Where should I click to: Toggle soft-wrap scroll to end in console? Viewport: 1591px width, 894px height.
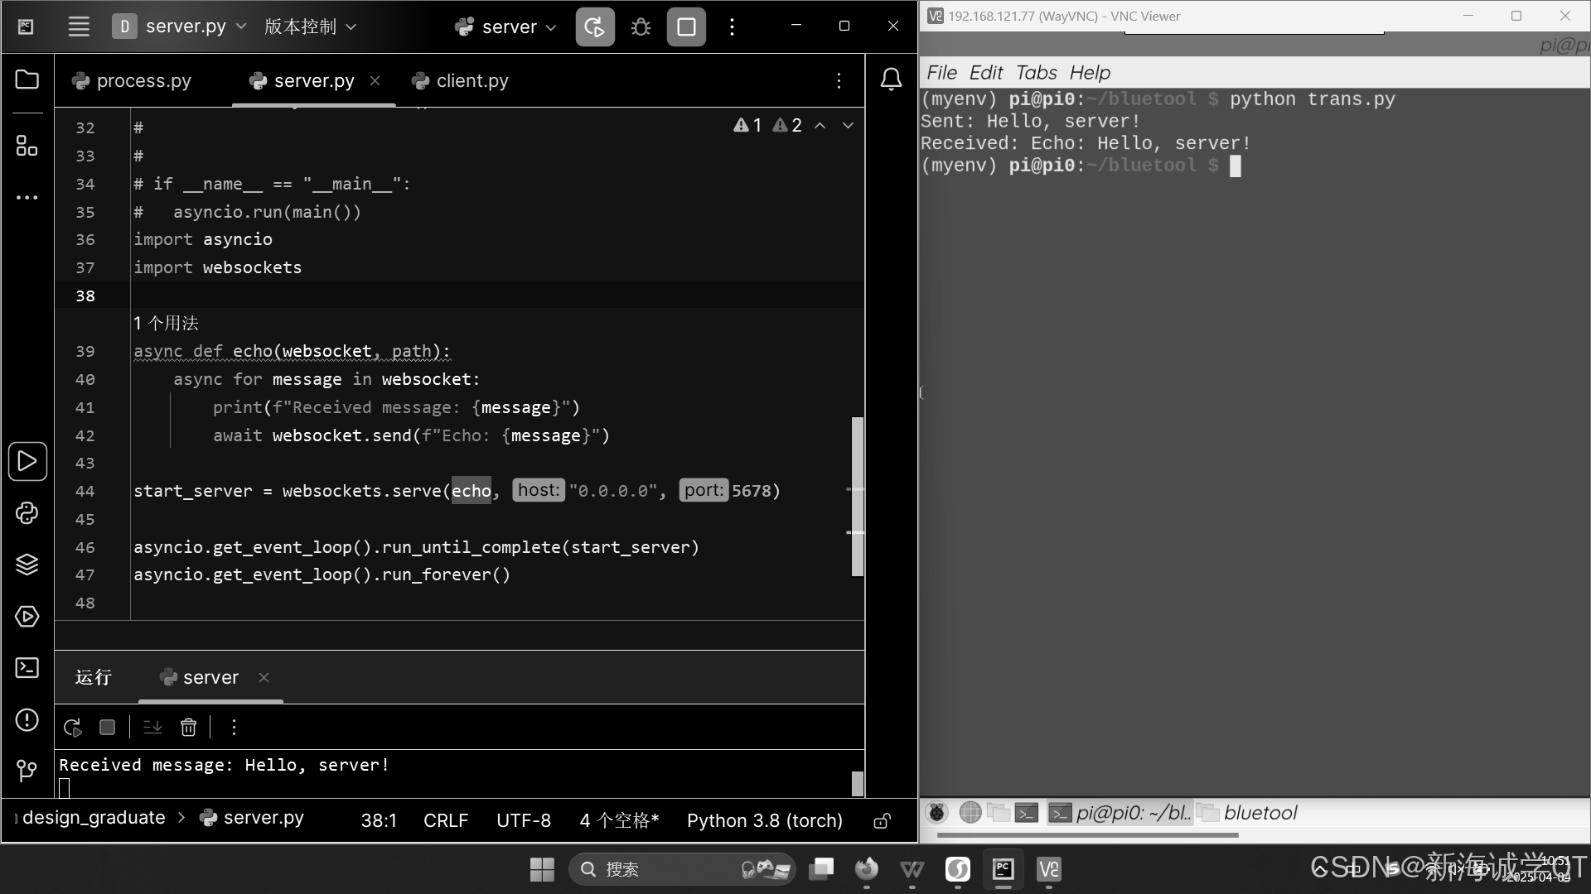(x=152, y=728)
